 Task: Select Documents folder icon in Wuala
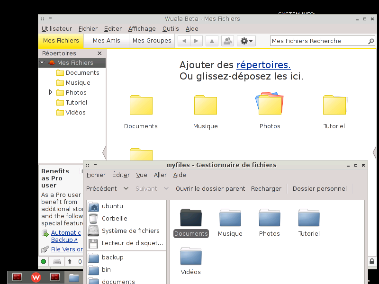pos(141,105)
